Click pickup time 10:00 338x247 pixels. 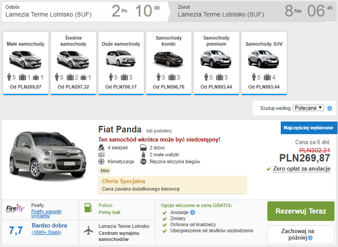(x=148, y=11)
